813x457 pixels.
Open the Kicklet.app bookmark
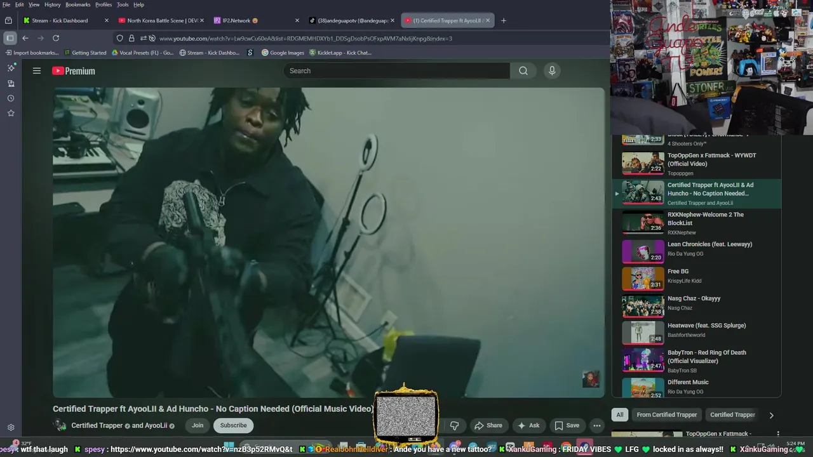tap(340, 53)
